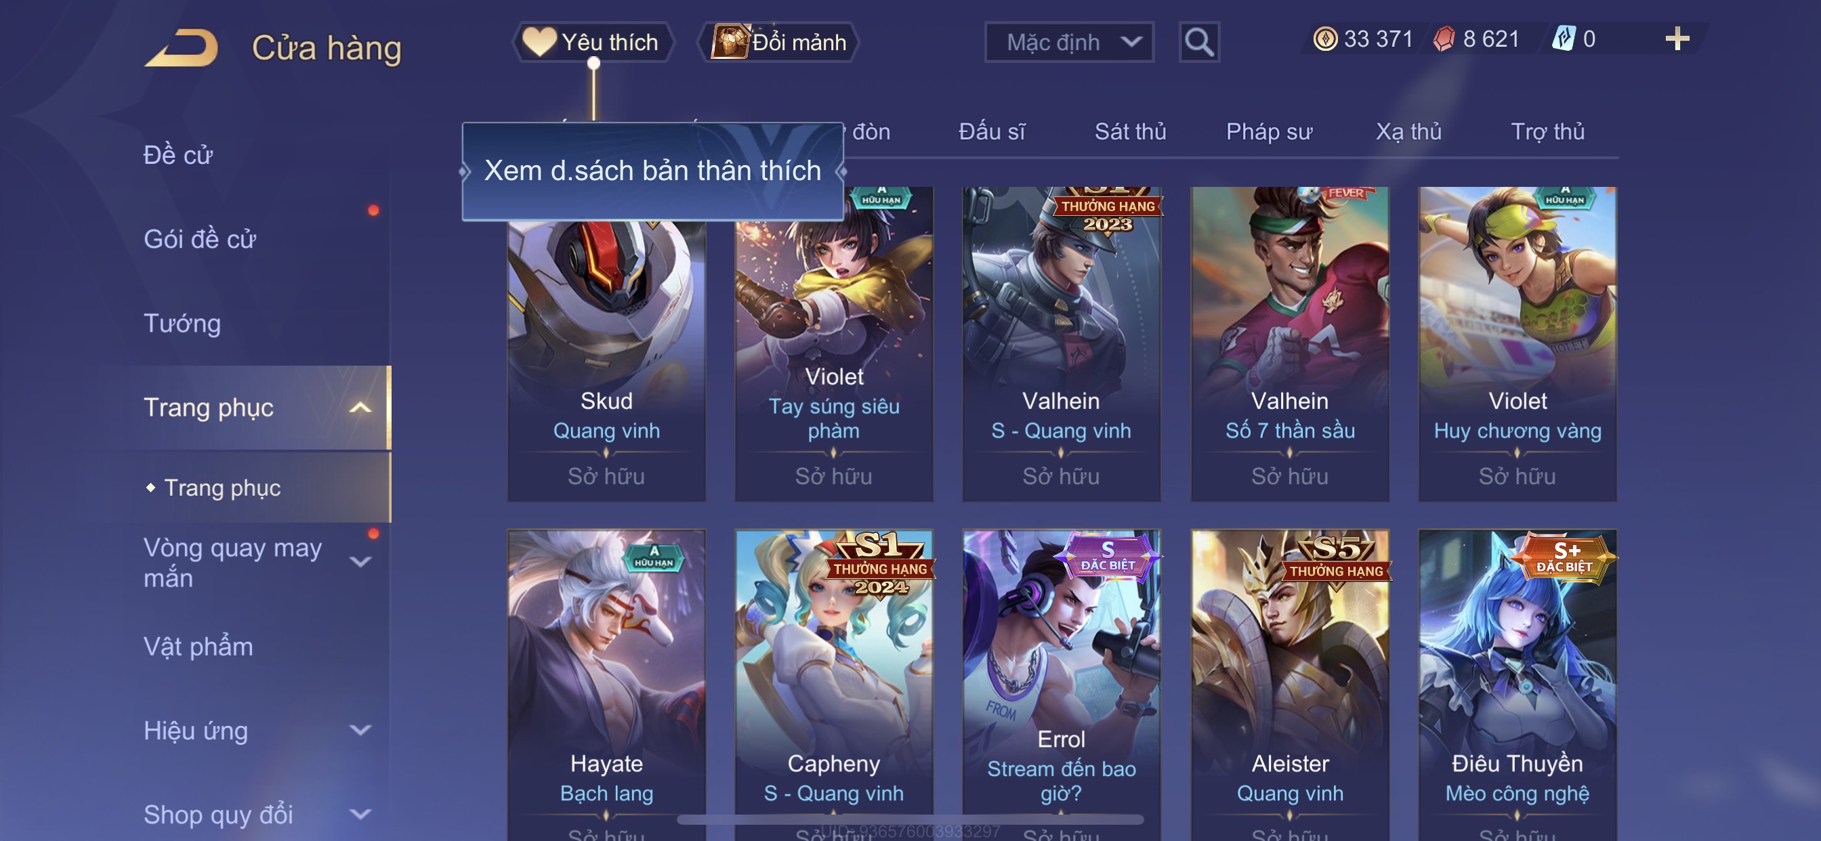Open the Mặc định sort dropdown
Screen dimensions: 1821x841
tap(1069, 43)
